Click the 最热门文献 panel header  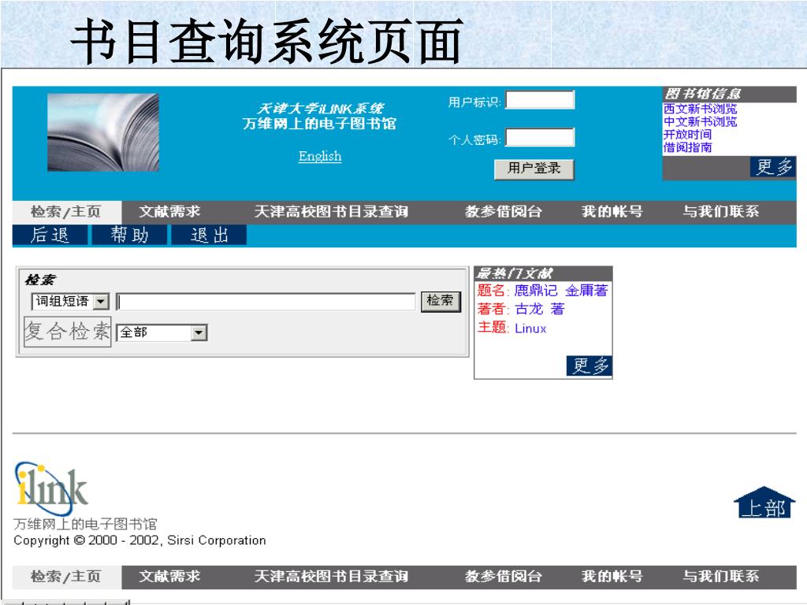point(543,273)
